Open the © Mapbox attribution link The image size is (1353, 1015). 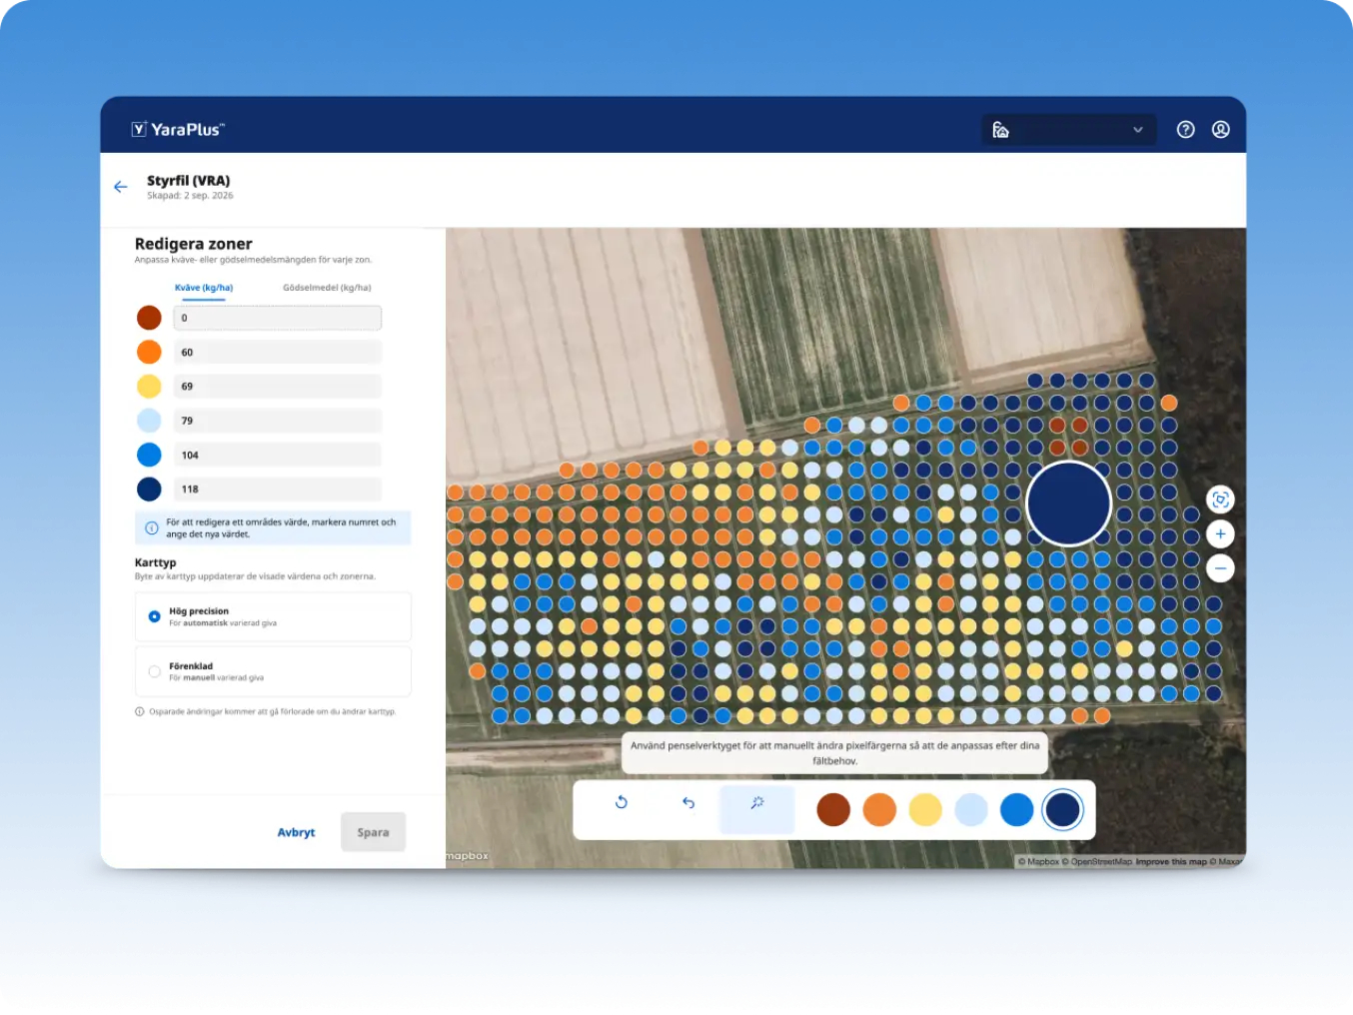point(1038,861)
